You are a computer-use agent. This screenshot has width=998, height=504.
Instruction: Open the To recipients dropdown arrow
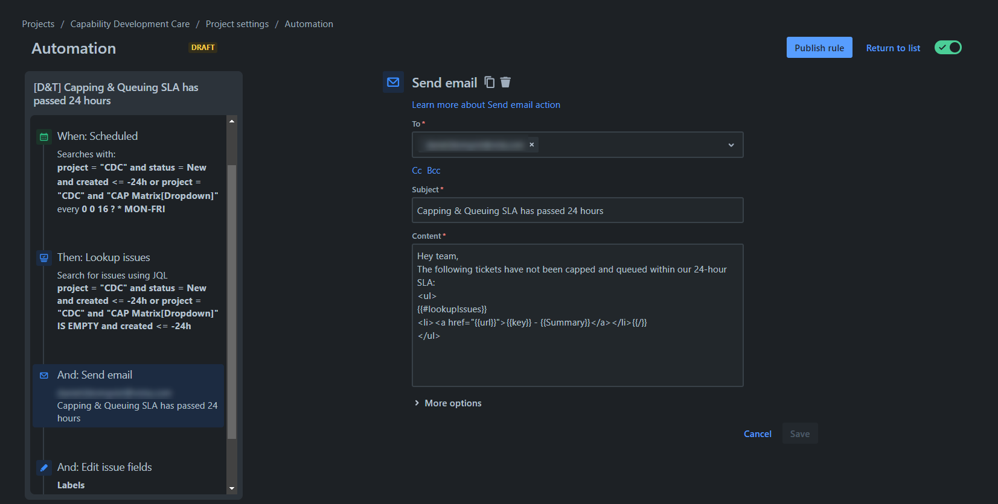tap(731, 145)
